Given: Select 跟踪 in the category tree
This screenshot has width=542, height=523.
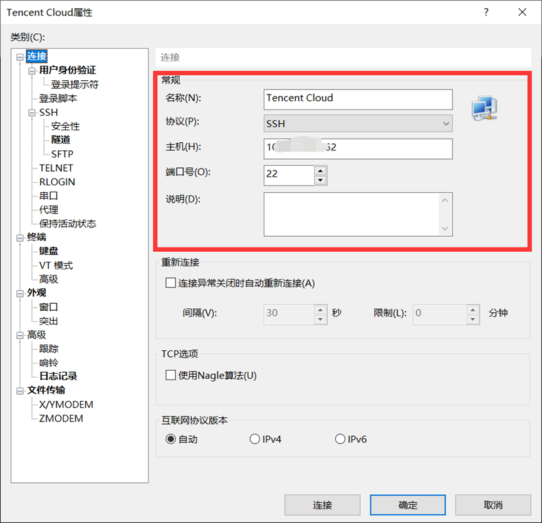Looking at the screenshot, I should click(x=48, y=349).
